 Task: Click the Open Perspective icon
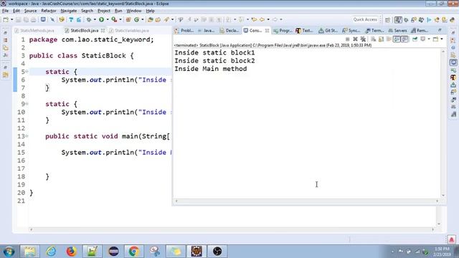pyautogui.click(x=387, y=20)
